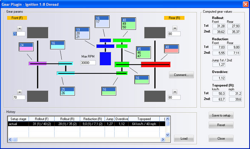This screenshot has height=149, width=250.
Task: Click the horizontal scrollbar thumb in history
Action: pyautogui.click(x=15, y=139)
